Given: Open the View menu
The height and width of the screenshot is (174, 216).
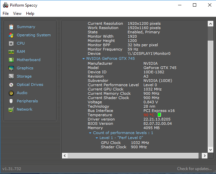Looking at the screenshot, I should 17,14.
